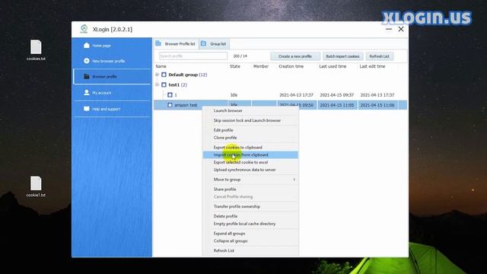Click the Browser profile folder icon
The width and height of the screenshot is (487, 274).
[87, 76]
